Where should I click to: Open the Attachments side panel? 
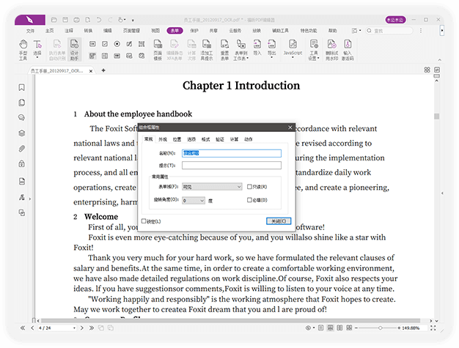22,149
